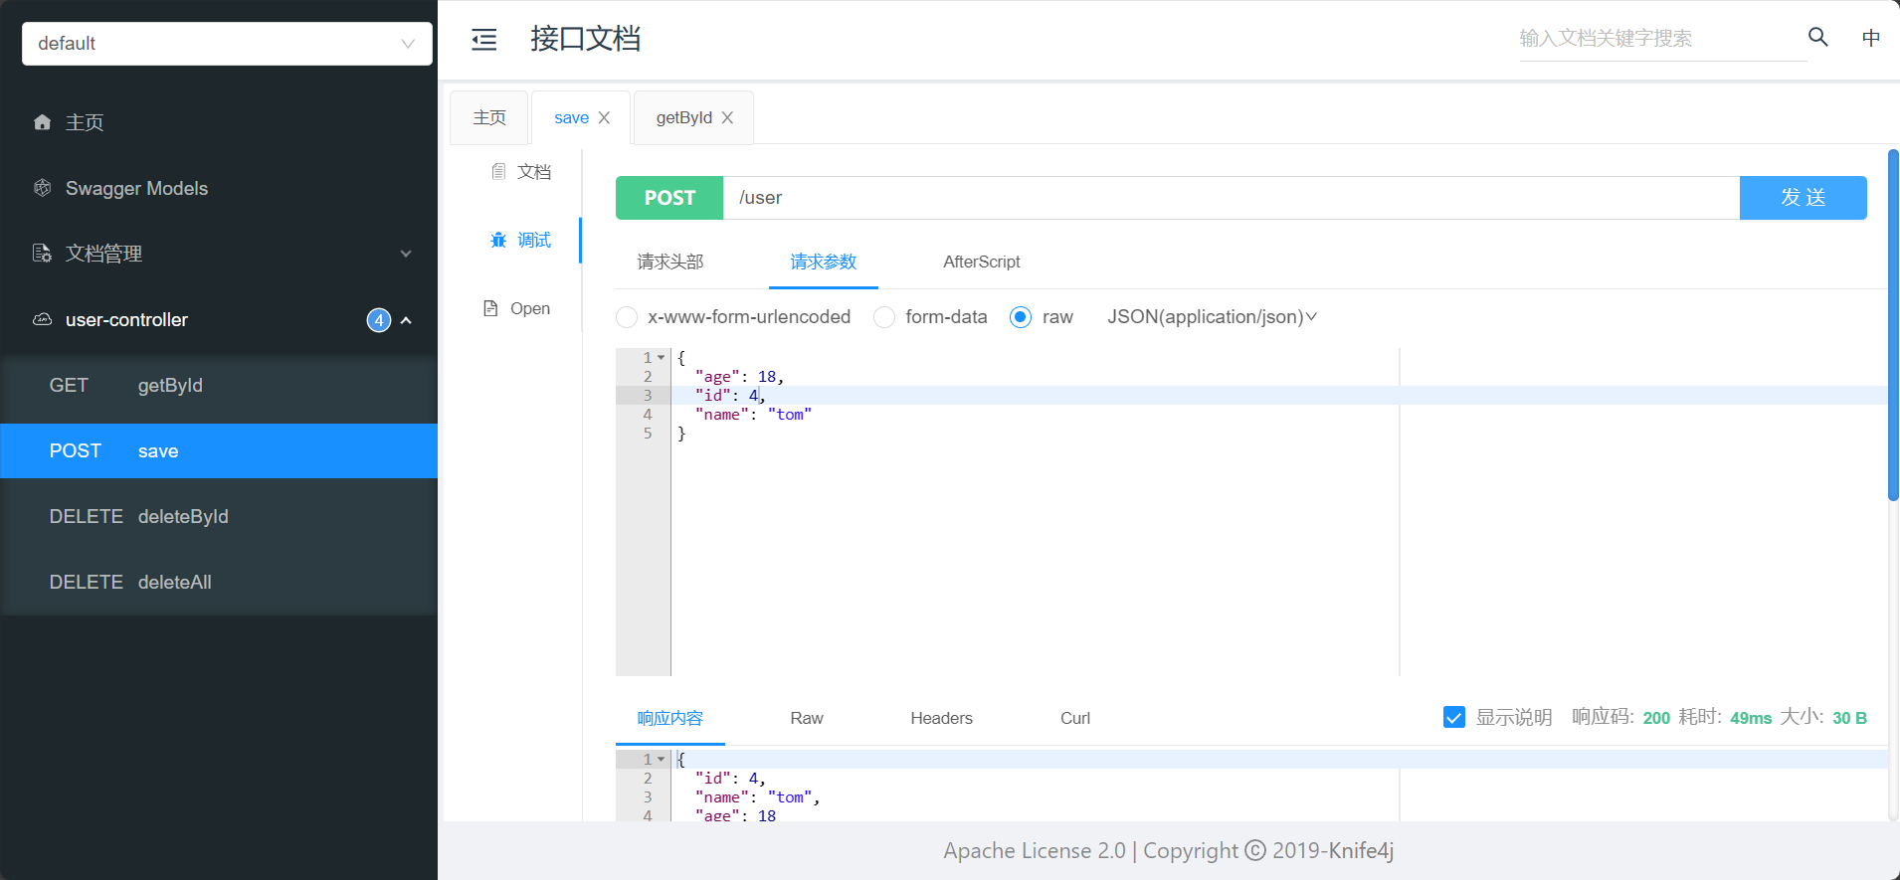Open the default group dropdown
The height and width of the screenshot is (880, 1900).
click(x=227, y=44)
